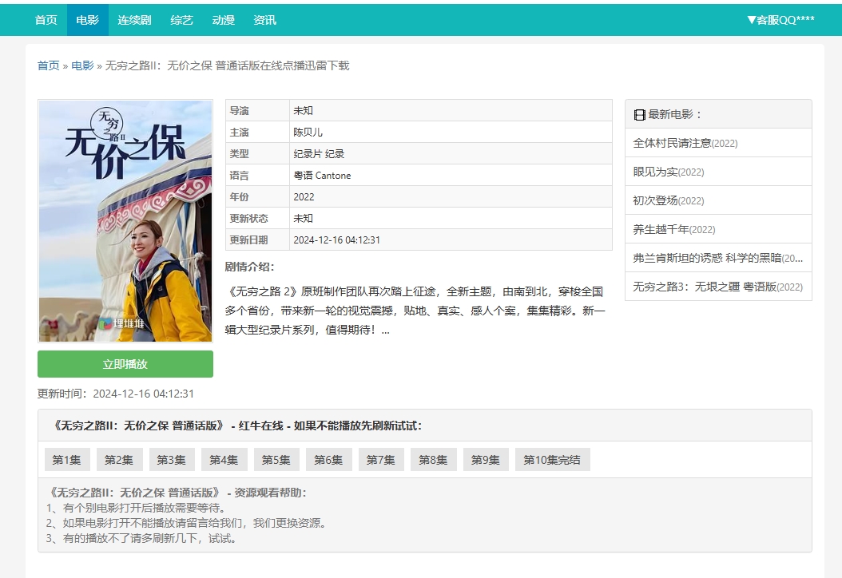Viewport: 842px width, 578px height.
Task: Open 养生越千年 movie link
Action: pyautogui.click(x=674, y=229)
